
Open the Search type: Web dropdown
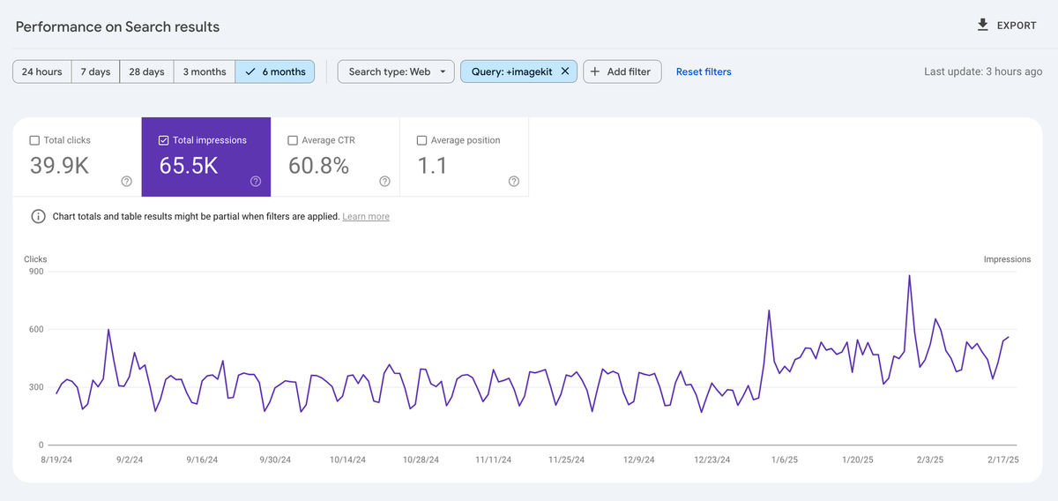coord(396,71)
